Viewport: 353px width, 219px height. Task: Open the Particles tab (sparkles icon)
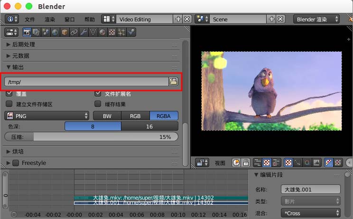click(121, 32)
